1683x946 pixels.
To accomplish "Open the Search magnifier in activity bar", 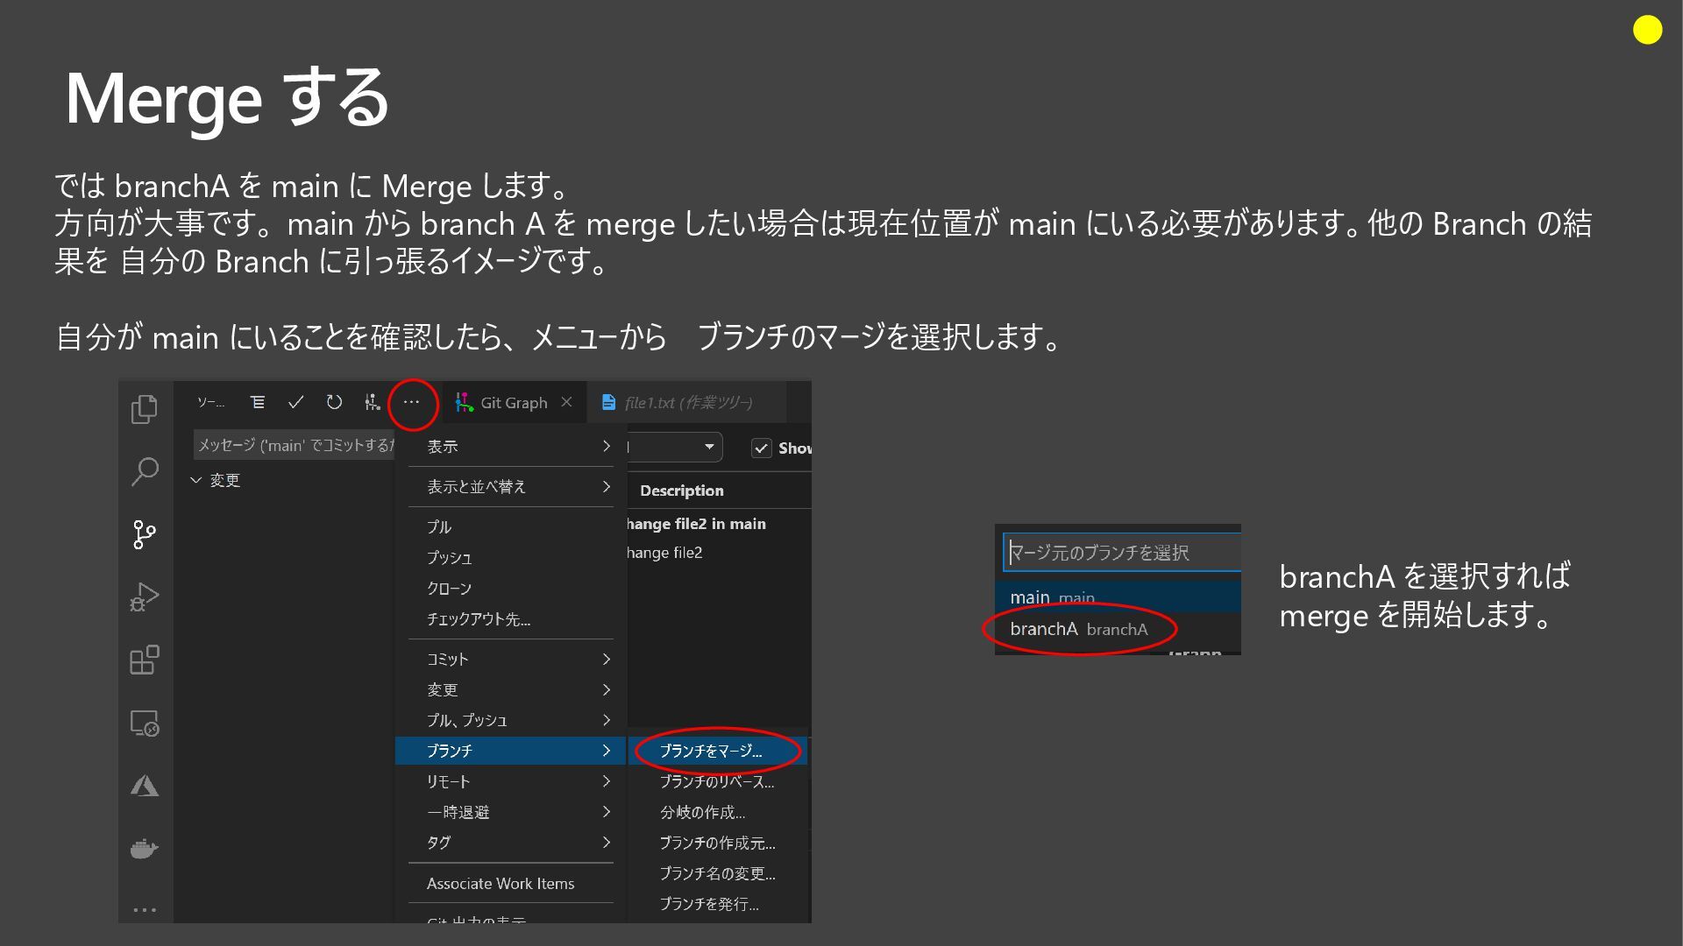I will click(145, 471).
